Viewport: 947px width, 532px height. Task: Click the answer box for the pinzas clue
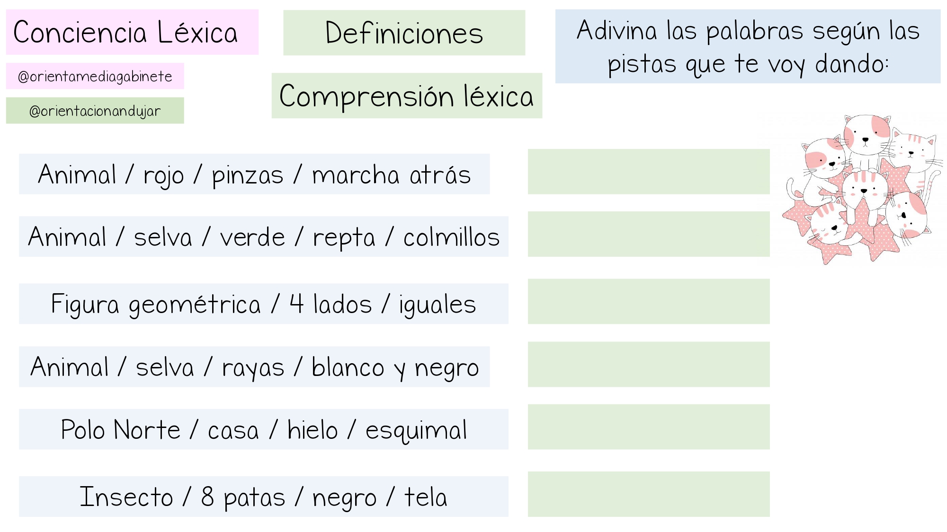(649, 172)
